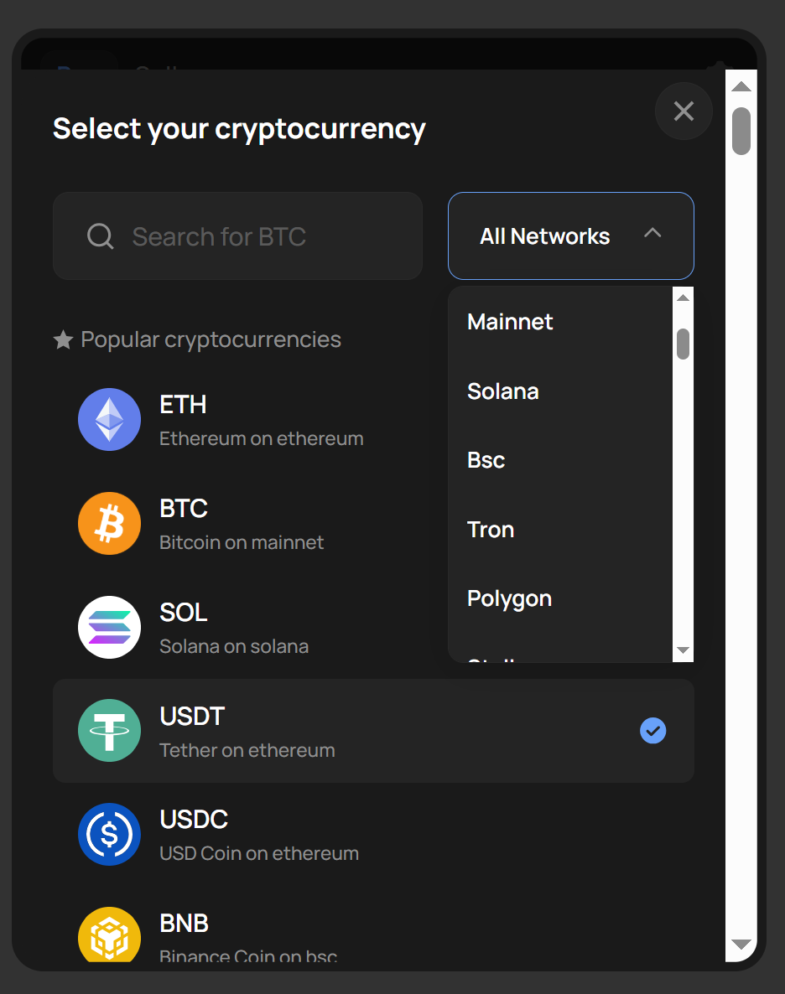Select the Ethereum ETH coin icon
The image size is (785, 994).
[109, 420]
